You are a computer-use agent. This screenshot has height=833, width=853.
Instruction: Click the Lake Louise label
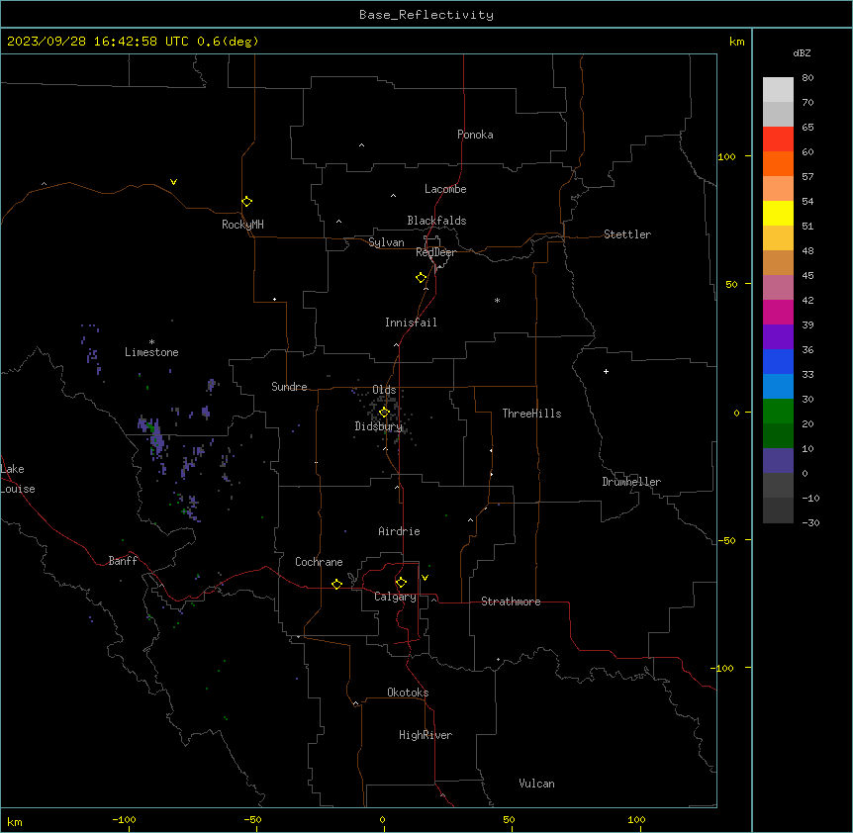pyautogui.click(x=18, y=479)
